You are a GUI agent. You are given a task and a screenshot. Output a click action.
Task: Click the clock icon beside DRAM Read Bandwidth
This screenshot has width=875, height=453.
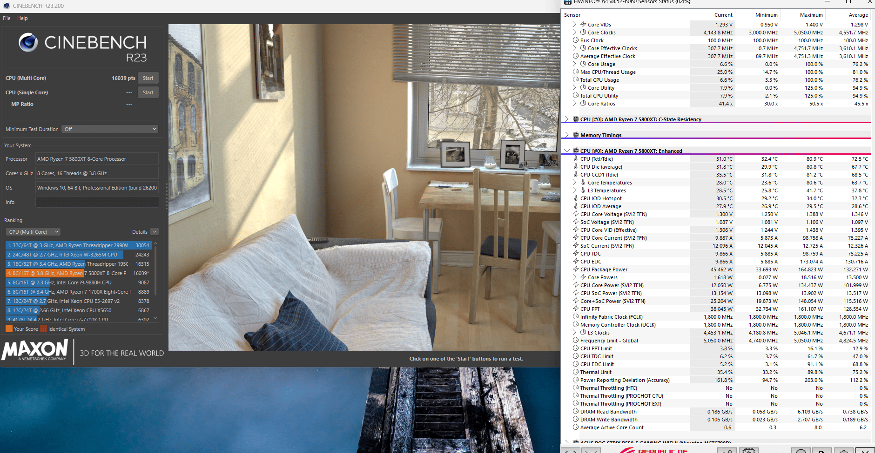pos(576,412)
